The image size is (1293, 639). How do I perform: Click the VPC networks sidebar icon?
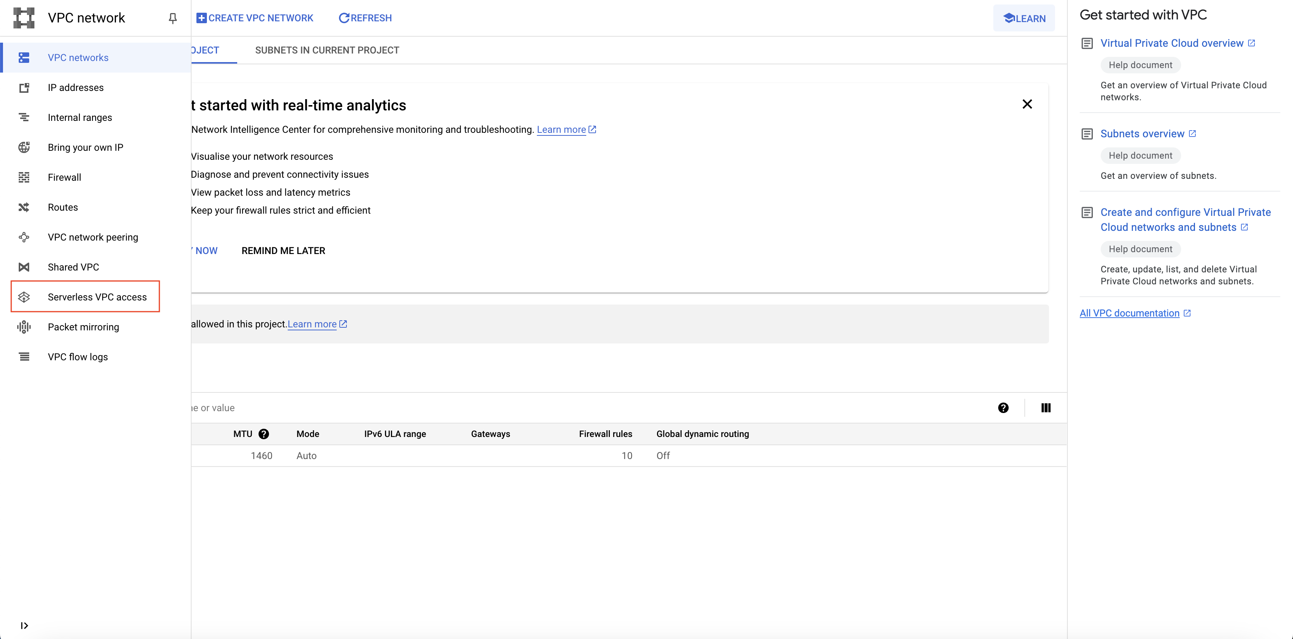coord(24,58)
